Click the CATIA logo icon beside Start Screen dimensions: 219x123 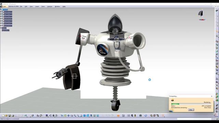[1, 6]
